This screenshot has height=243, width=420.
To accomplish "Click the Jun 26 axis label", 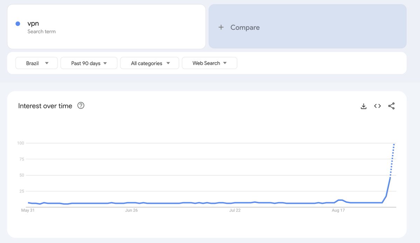I will point(132,210).
